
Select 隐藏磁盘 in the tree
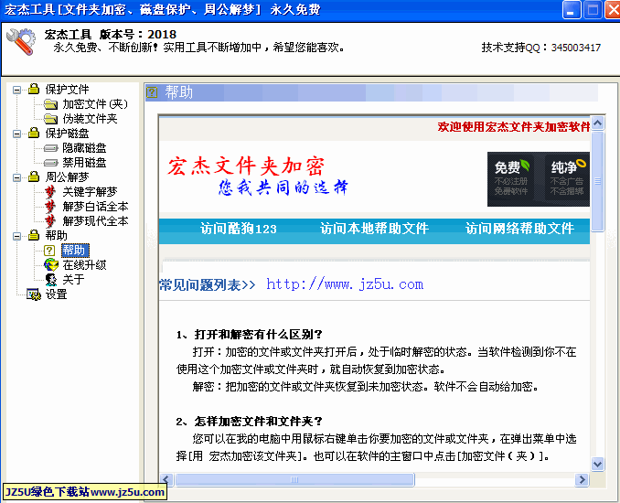[x=84, y=148]
